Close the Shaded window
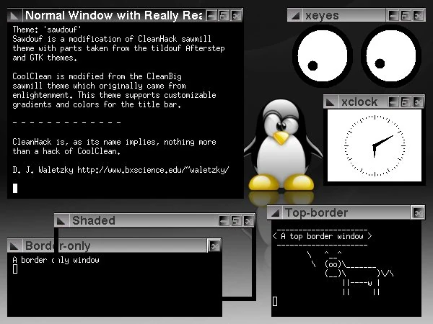433x324 pixels. tap(248, 221)
